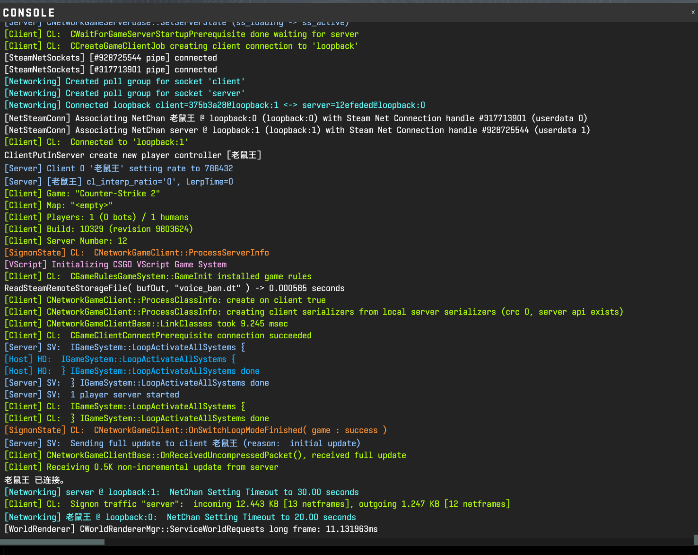Select line 'creating client connection to loopback'

(x=182, y=46)
